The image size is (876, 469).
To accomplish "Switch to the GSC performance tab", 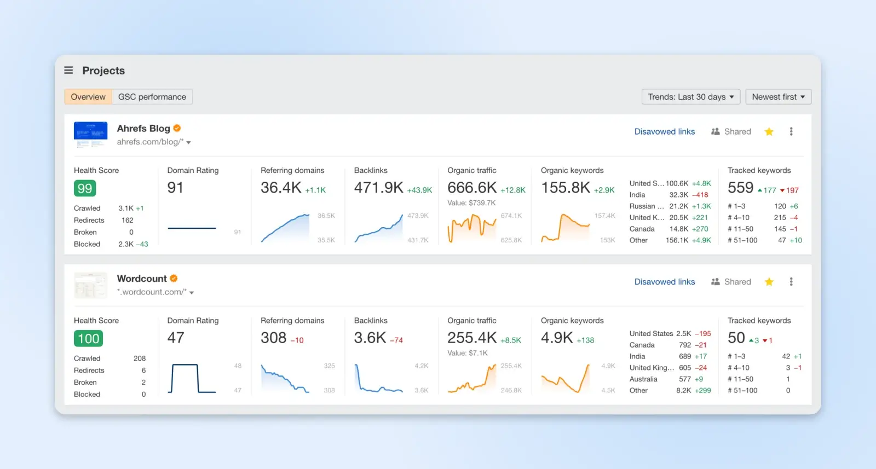I will point(152,97).
